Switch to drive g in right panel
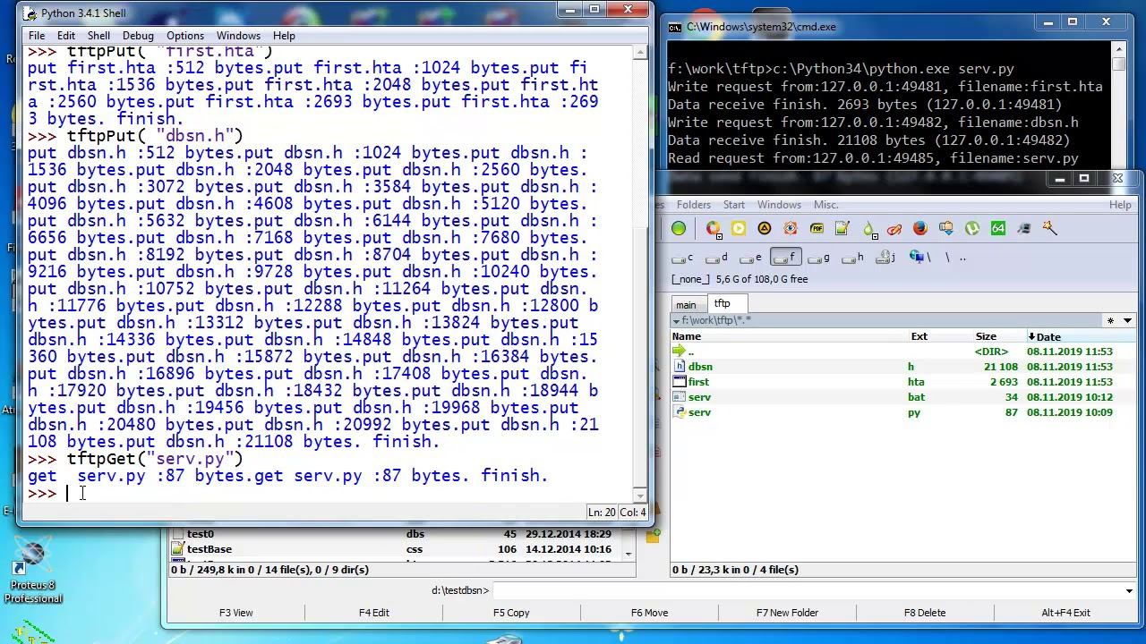This screenshot has width=1146, height=644. coord(819,258)
